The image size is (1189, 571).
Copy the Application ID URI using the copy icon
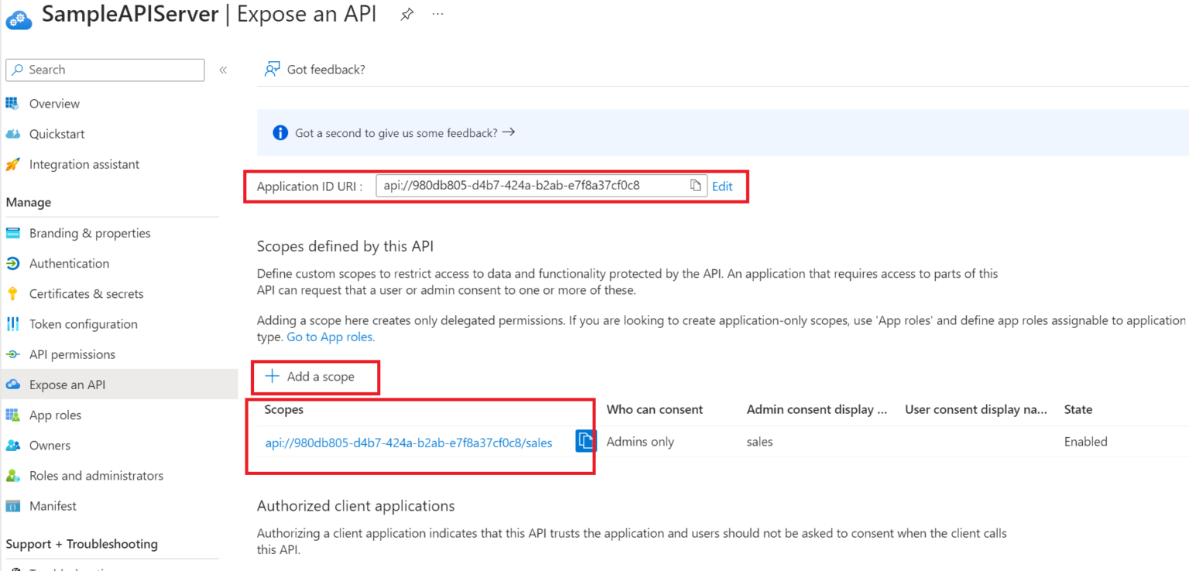tap(696, 185)
